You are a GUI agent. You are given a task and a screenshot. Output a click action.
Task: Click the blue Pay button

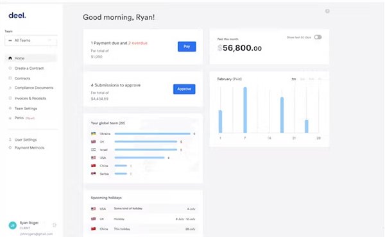(x=187, y=47)
